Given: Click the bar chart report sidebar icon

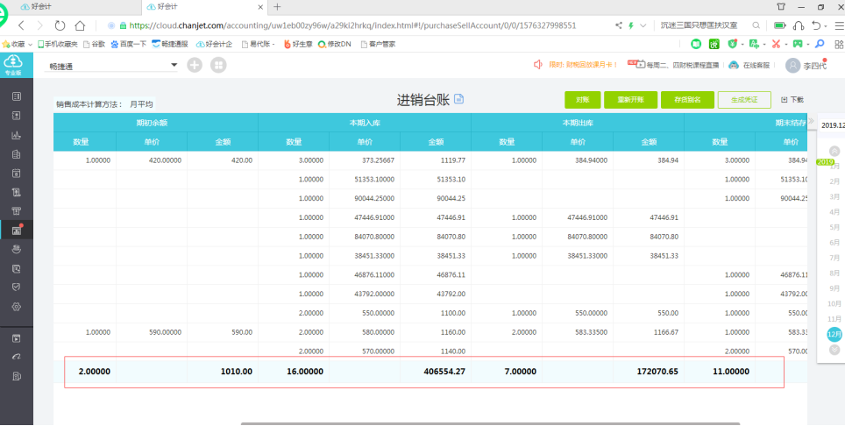Looking at the screenshot, I should (x=16, y=135).
